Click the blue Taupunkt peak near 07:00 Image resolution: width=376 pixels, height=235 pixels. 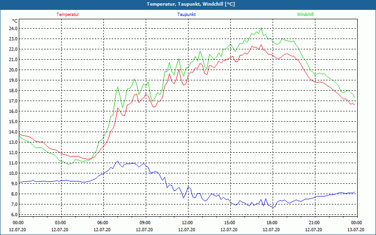tap(117, 161)
